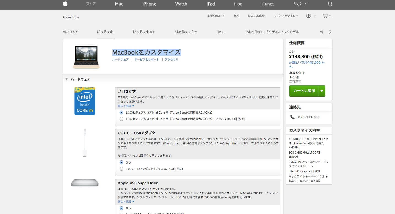Open 分割払いで月々¥3,000 から link

click(x=307, y=65)
